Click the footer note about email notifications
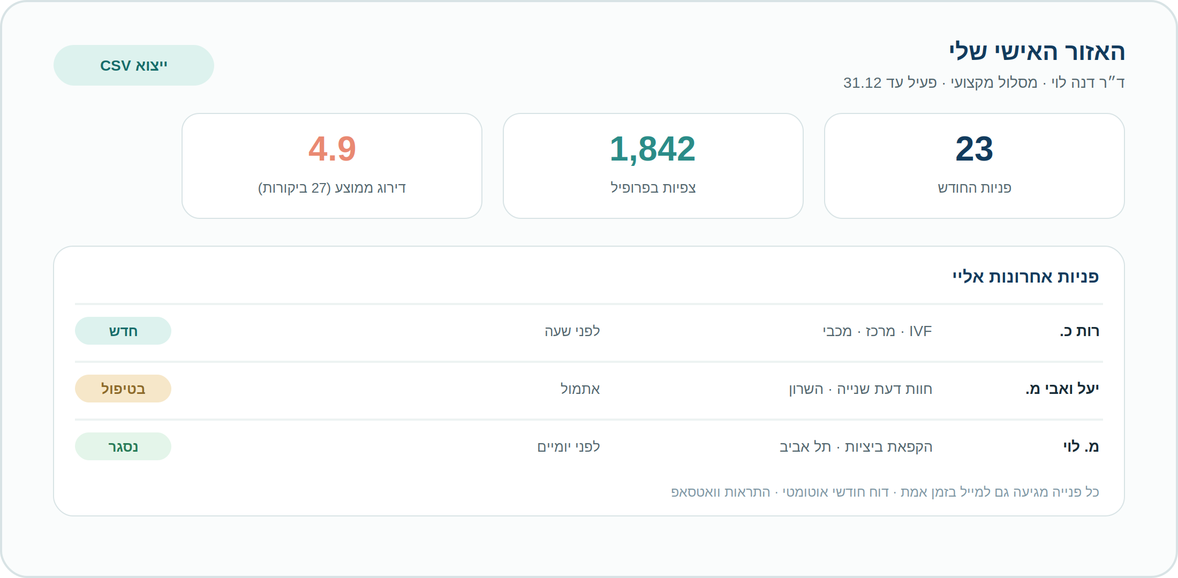1178x578 pixels. 885,492
